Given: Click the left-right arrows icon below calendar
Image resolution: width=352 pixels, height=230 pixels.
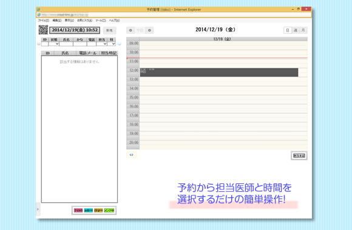Looking at the screenshot, I should [131, 155].
